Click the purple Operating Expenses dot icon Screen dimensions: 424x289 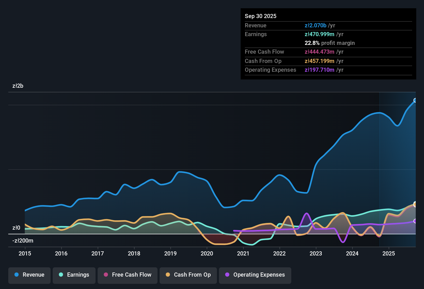[x=227, y=275]
